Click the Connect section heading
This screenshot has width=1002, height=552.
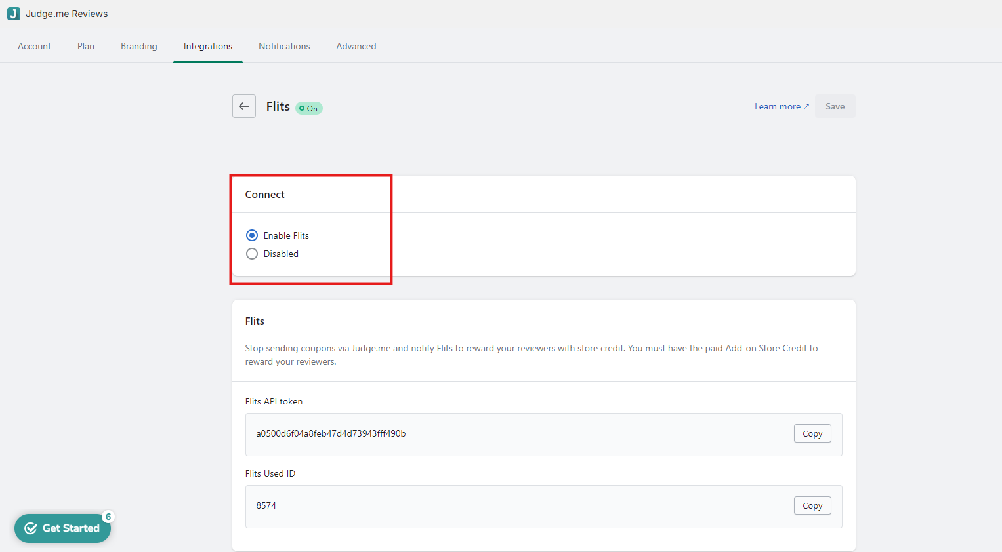[x=265, y=195]
